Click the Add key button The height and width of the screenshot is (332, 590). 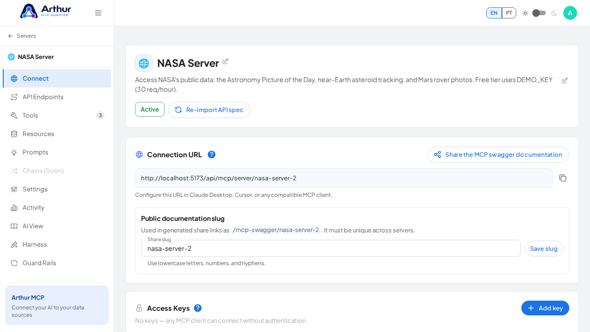[x=545, y=308]
